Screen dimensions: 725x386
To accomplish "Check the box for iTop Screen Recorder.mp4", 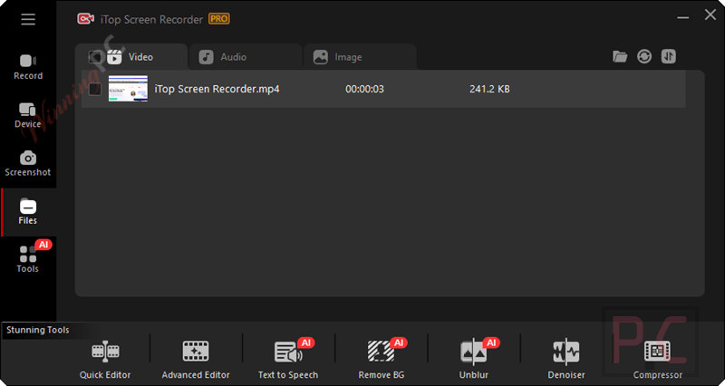I will point(95,89).
